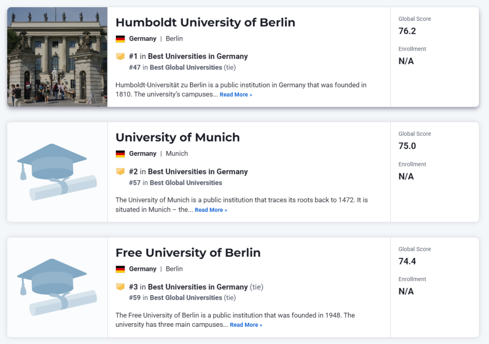Open the Humboldt University of Berlin title
489x344 pixels.
click(205, 23)
